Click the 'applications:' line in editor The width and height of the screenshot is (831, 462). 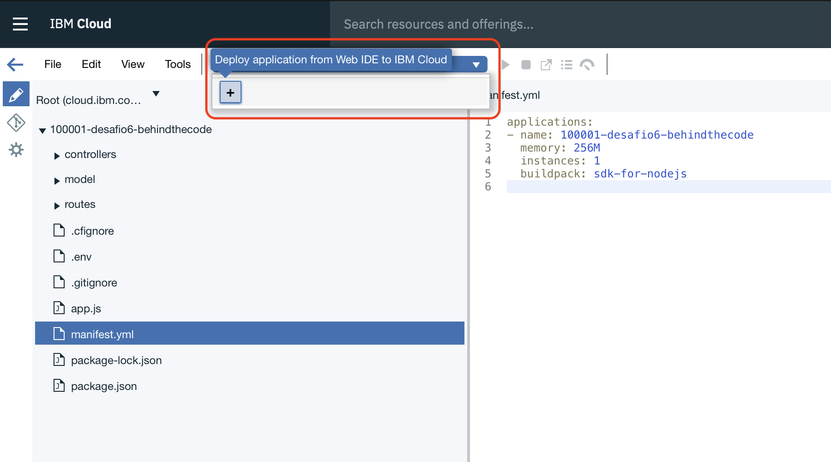pos(550,122)
